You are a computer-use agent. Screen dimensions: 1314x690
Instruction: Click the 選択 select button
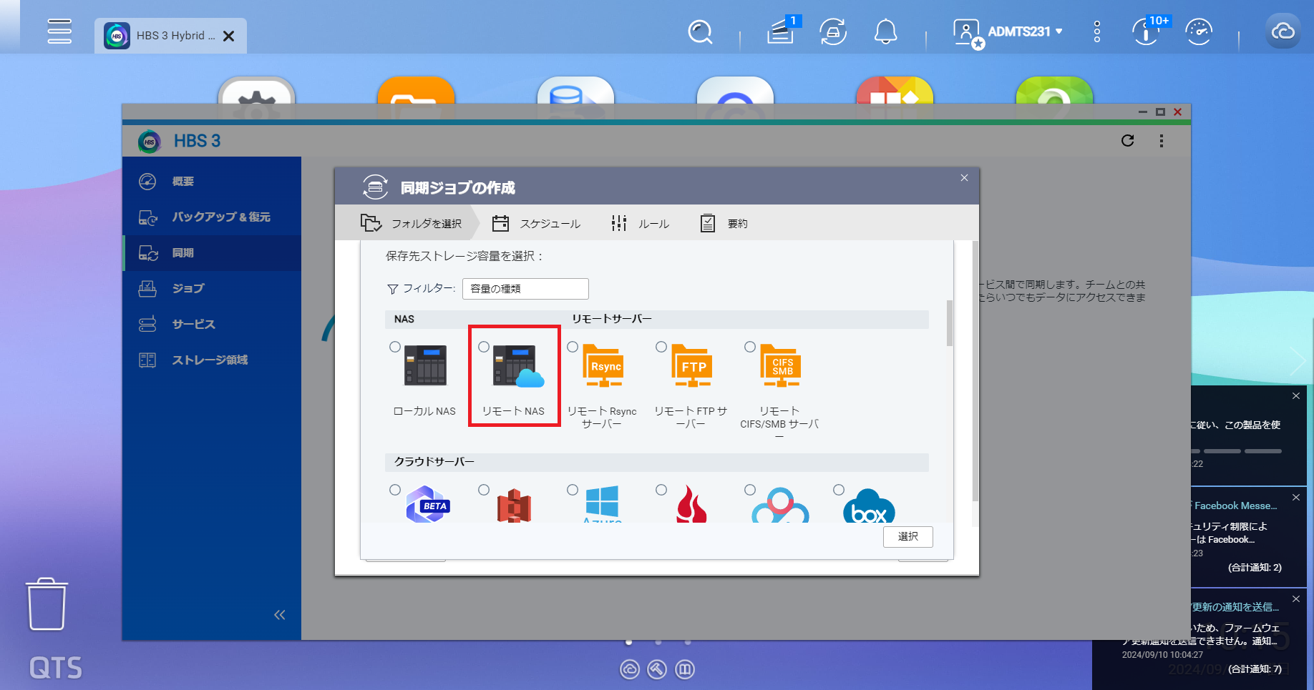pos(908,536)
